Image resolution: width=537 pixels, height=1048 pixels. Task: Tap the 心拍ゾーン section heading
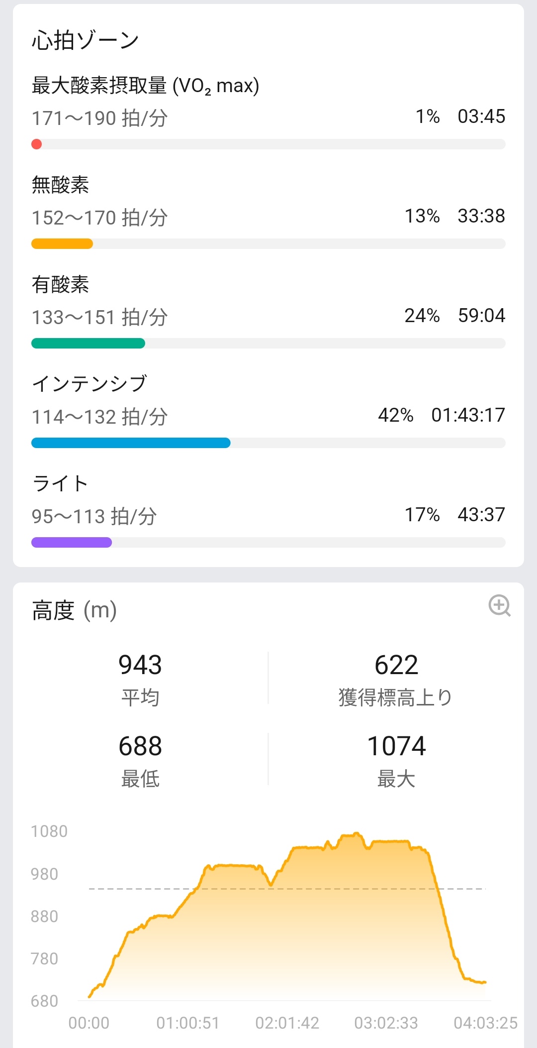click(x=85, y=40)
